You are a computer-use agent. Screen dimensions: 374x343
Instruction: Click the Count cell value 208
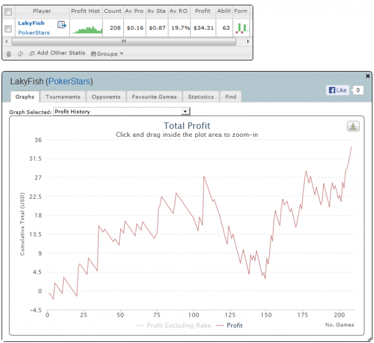(115, 28)
